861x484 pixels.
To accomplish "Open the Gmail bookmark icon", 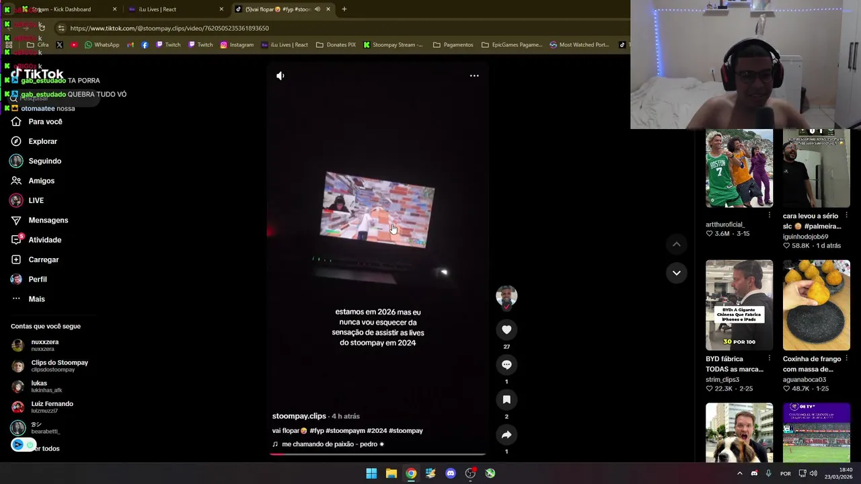I will pyautogui.click(x=130, y=45).
